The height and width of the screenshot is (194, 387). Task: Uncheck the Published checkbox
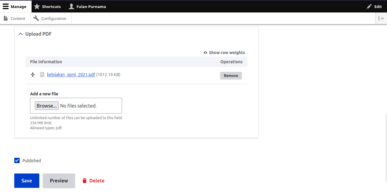click(x=17, y=160)
